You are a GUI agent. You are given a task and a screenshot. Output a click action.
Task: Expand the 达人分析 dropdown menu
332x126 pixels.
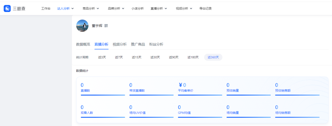pyautogui.click(x=65, y=9)
